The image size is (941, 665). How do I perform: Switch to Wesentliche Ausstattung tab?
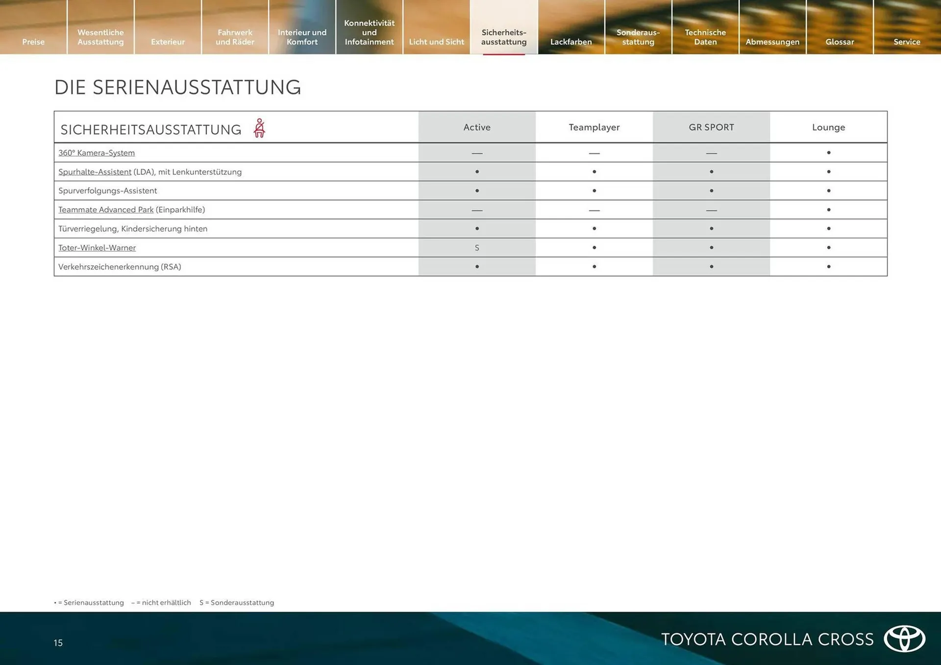click(x=100, y=37)
